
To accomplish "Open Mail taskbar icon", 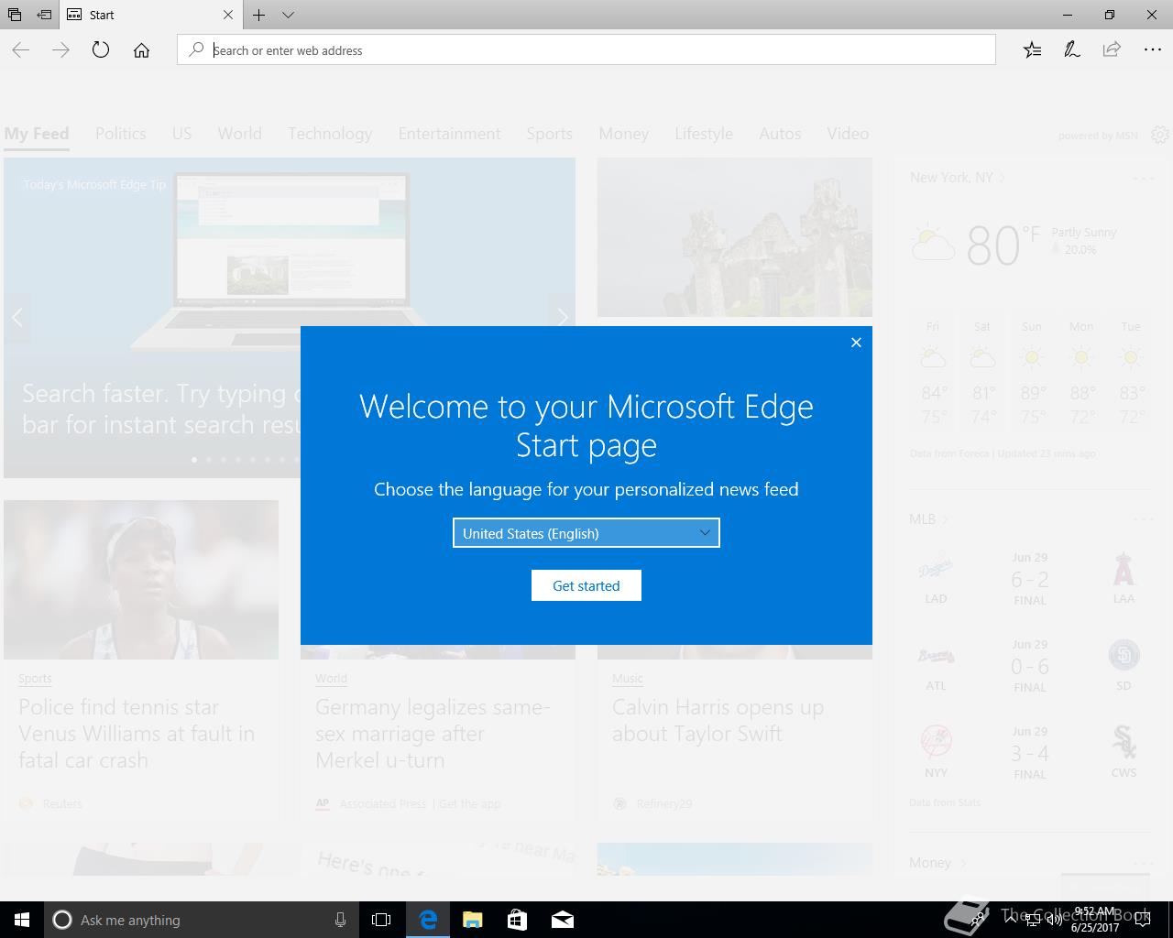I will [562, 920].
